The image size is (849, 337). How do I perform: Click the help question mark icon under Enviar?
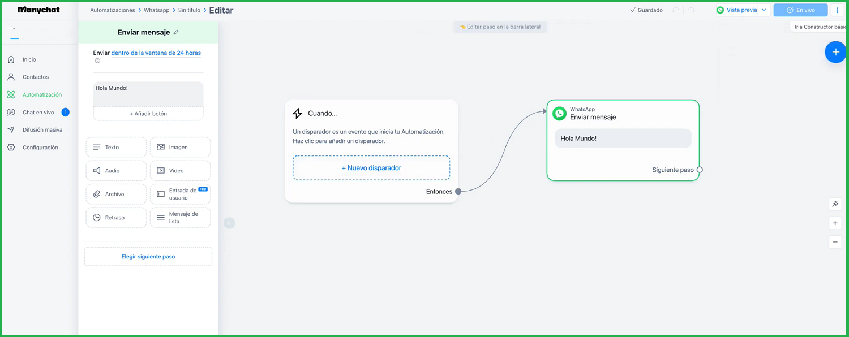point(97,61)
